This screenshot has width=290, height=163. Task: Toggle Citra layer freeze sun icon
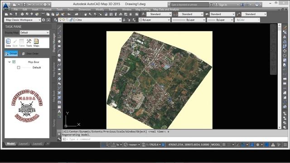pyautogui.click(x=63, y=20)
